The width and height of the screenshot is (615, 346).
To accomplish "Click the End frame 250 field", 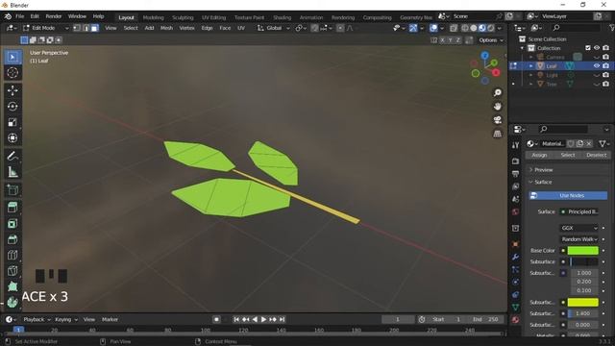I will click(x=486, y=319).
